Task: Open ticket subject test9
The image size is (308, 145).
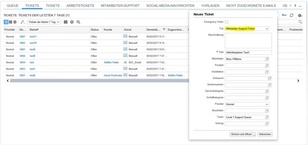Action: [33, 49]
